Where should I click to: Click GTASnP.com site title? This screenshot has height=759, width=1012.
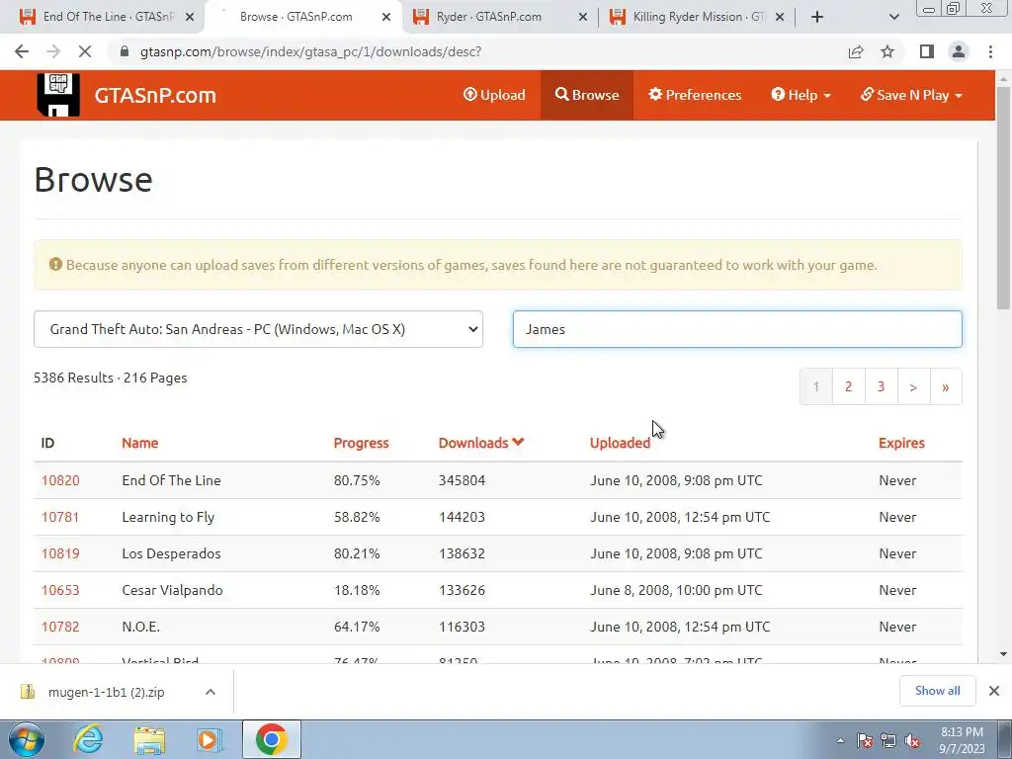pyautogui.click(x=155, y=95)
